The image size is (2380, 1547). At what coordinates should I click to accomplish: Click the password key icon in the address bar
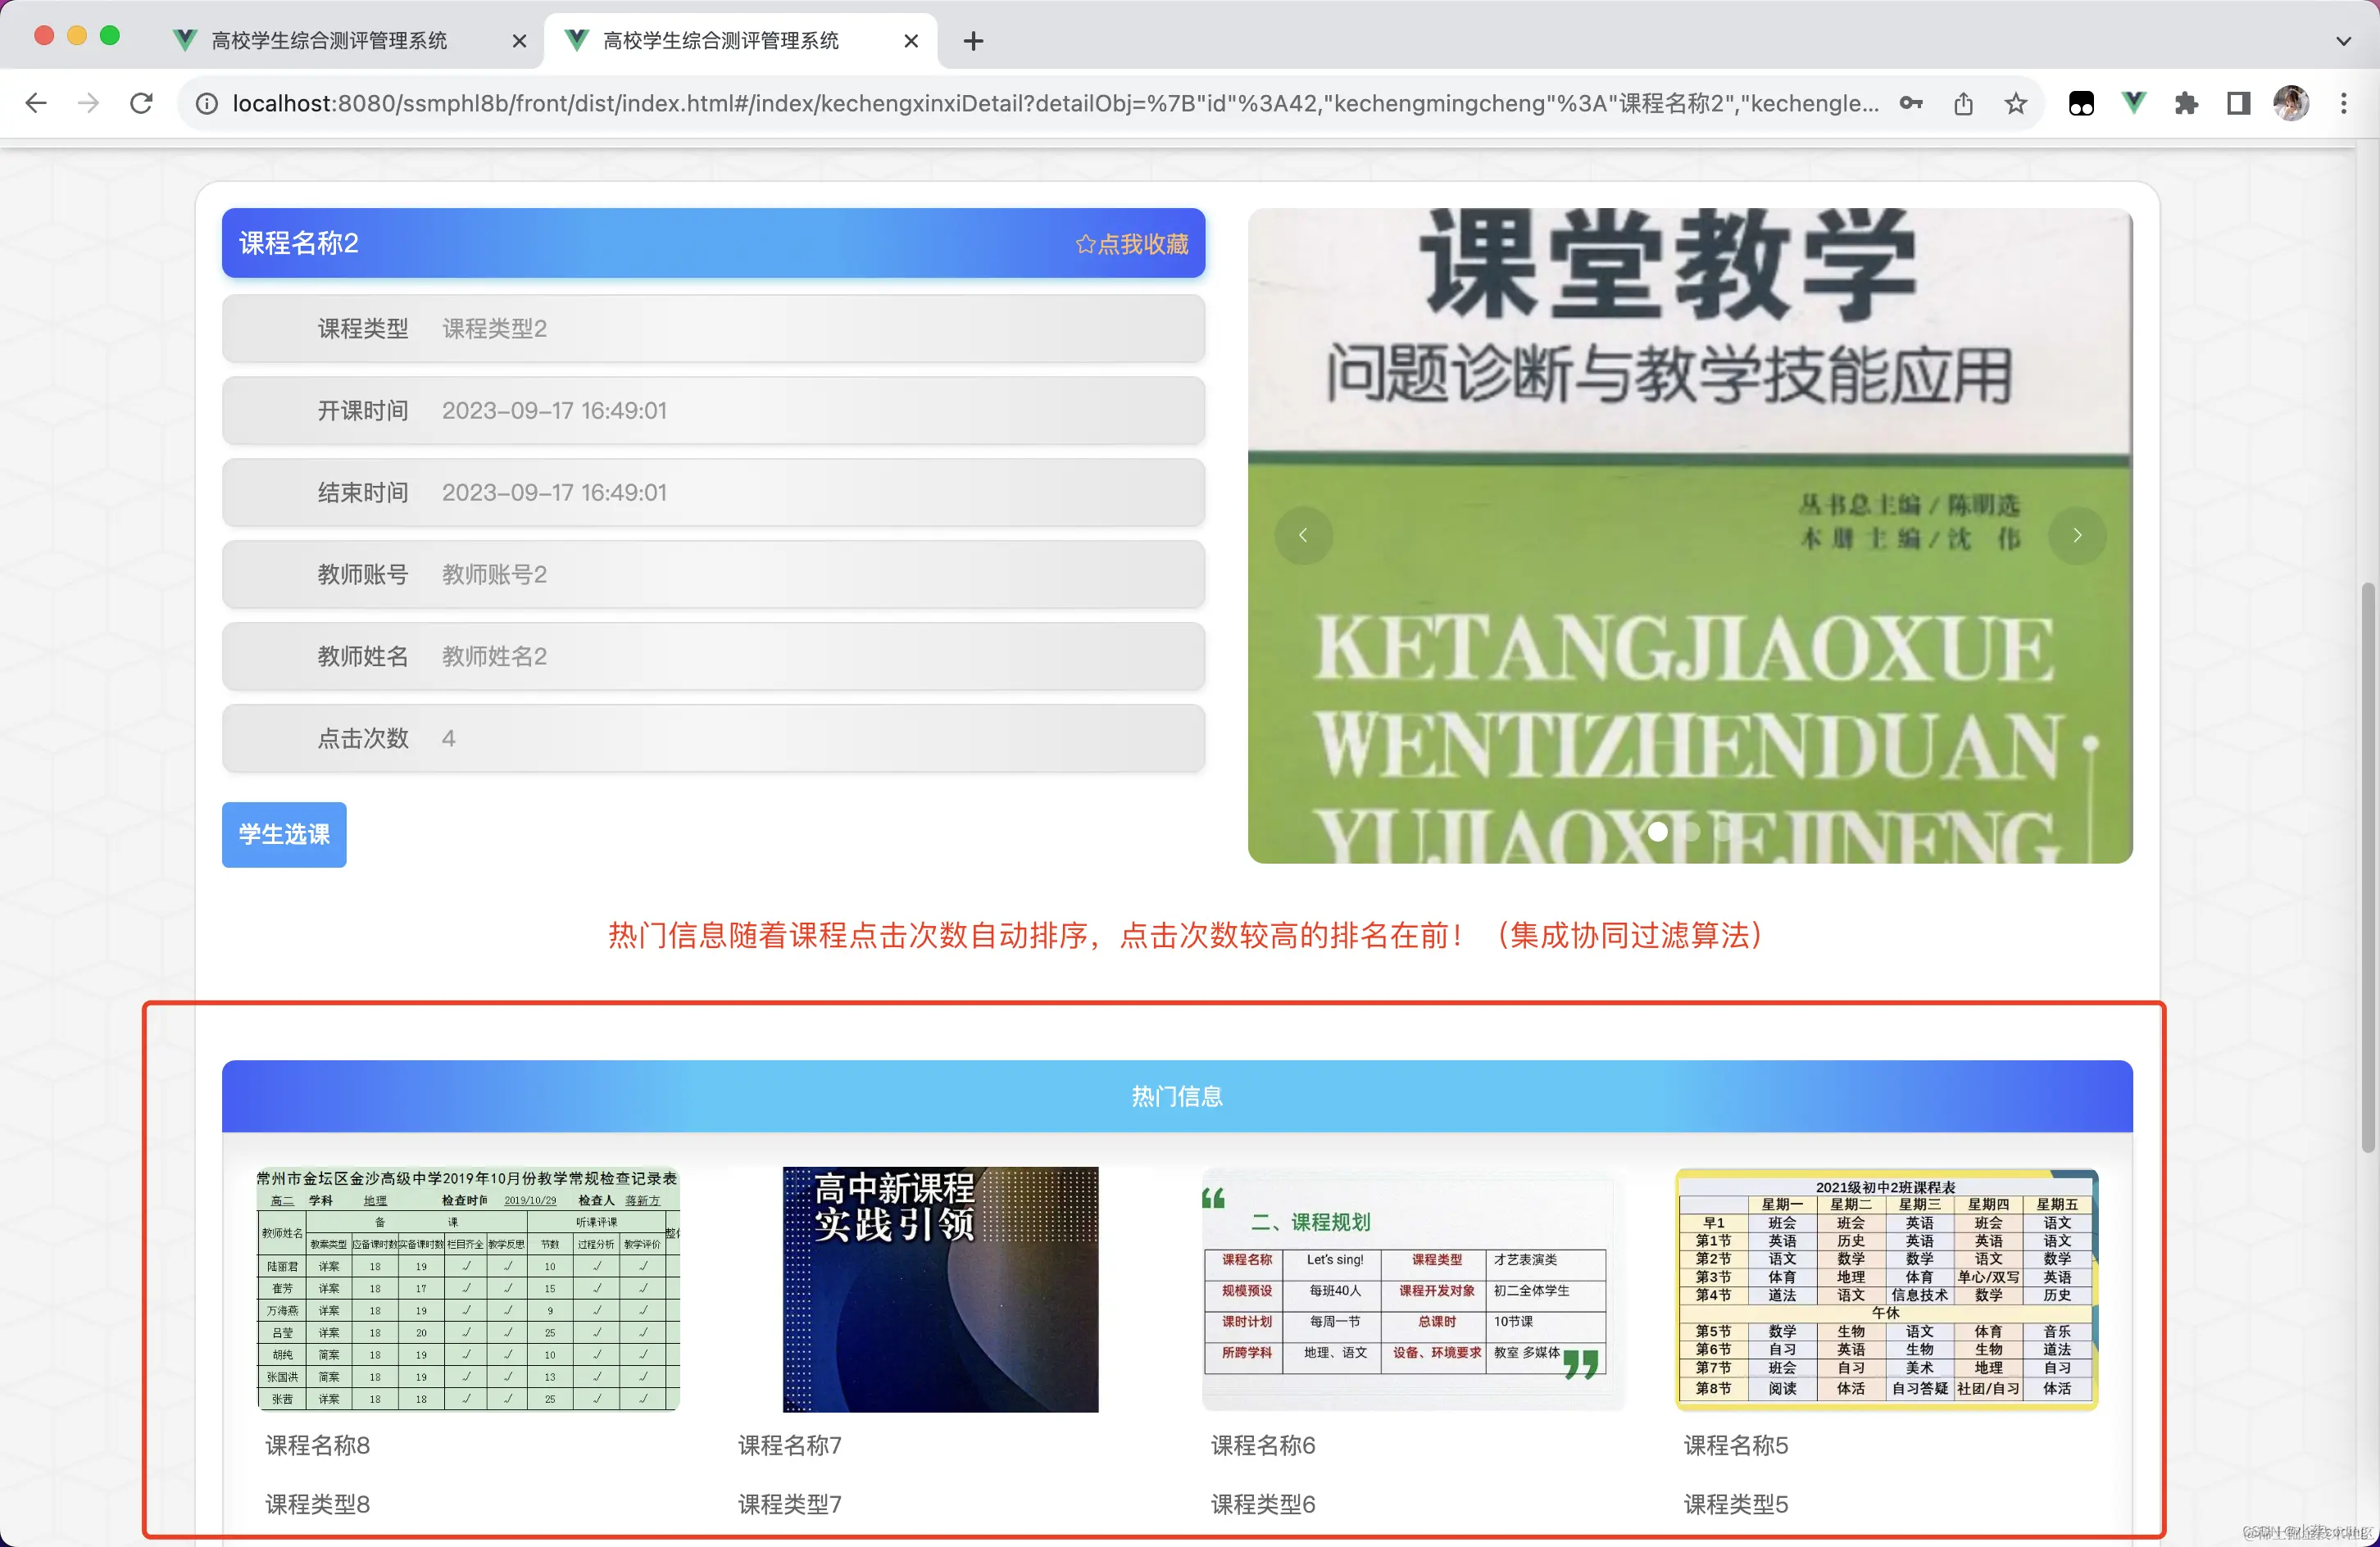[1911, 103]
